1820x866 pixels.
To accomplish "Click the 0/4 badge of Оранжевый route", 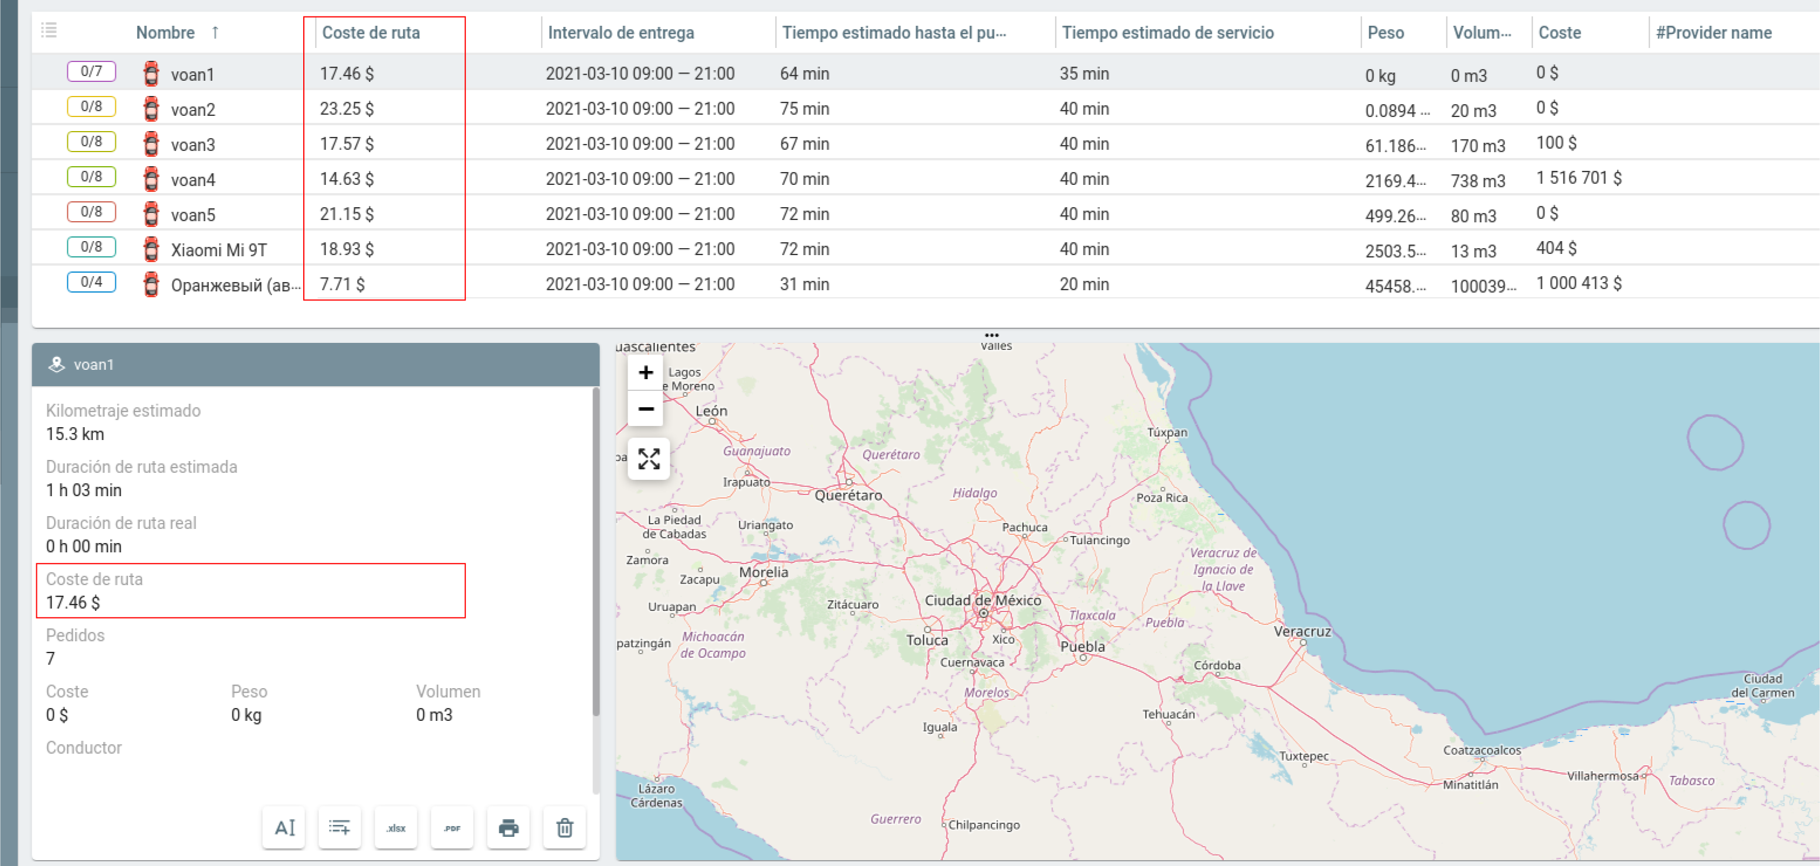I will click(91, 282).
